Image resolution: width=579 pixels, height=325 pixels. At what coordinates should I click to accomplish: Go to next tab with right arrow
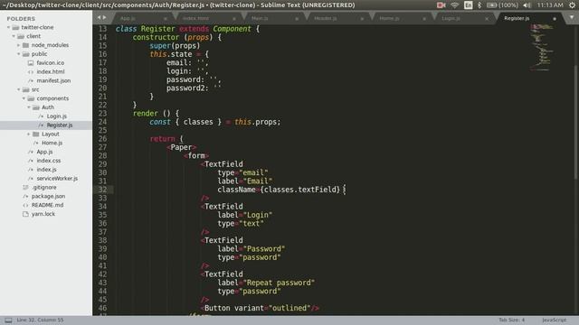[105, 17]
